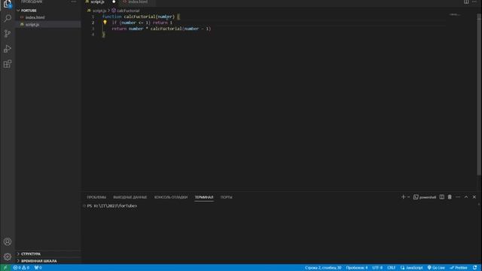Screen dimensions: 482x271
Task: Click the minimap preview in editor
Action: pos(455,15)
